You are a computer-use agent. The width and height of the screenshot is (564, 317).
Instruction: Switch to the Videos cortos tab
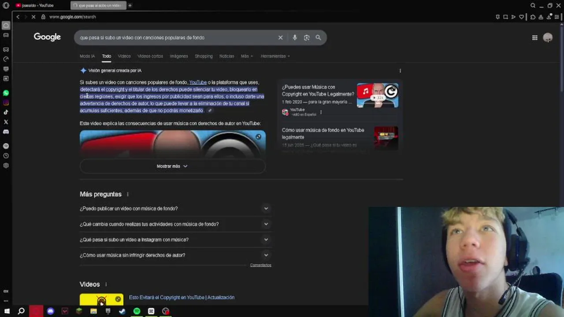pyautogui.click(x=150, y=56)
